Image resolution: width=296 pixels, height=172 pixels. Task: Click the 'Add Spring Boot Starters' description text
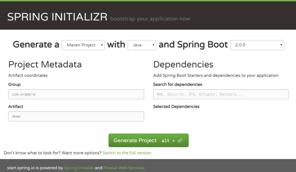(x=216, y=75)
